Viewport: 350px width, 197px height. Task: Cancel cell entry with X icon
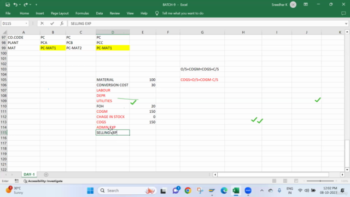point(42,23)
